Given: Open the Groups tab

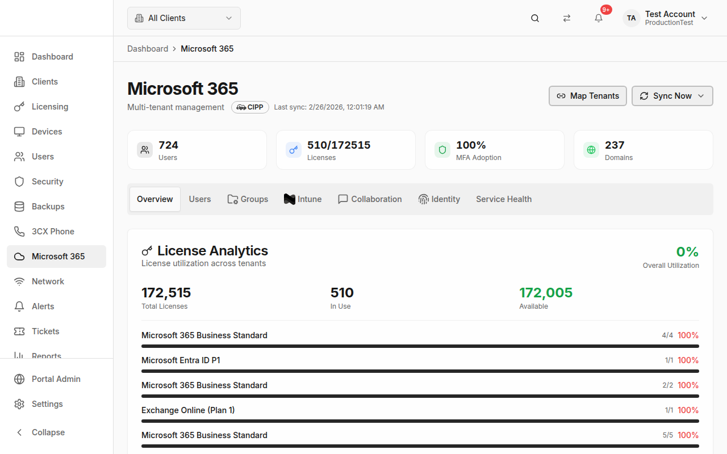Looking at the screenshot, I should [248, 199].
